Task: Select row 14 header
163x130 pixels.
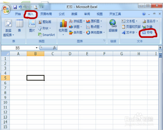Action: [x=5, y=122]
